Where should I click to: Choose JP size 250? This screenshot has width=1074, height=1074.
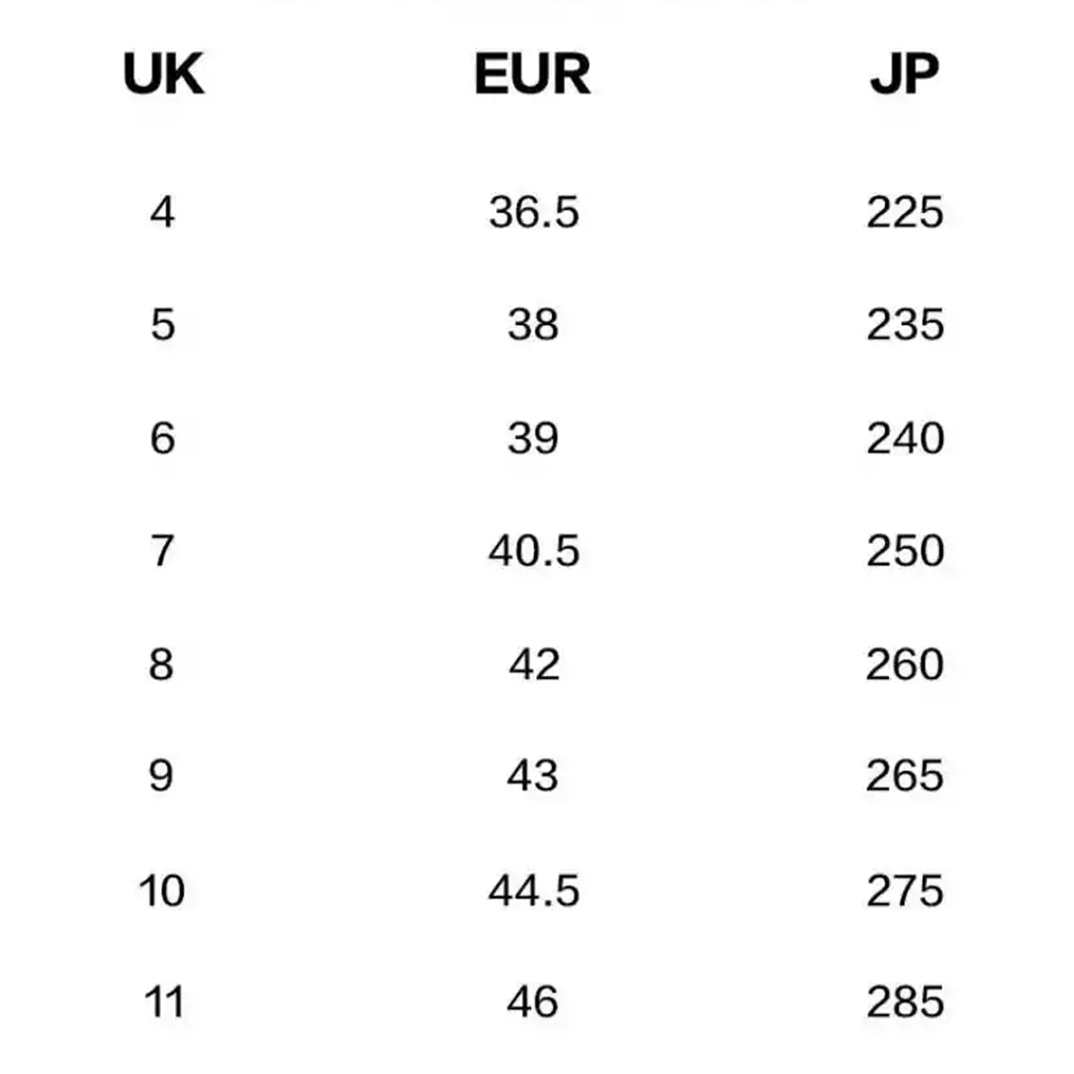coord(904,551)
